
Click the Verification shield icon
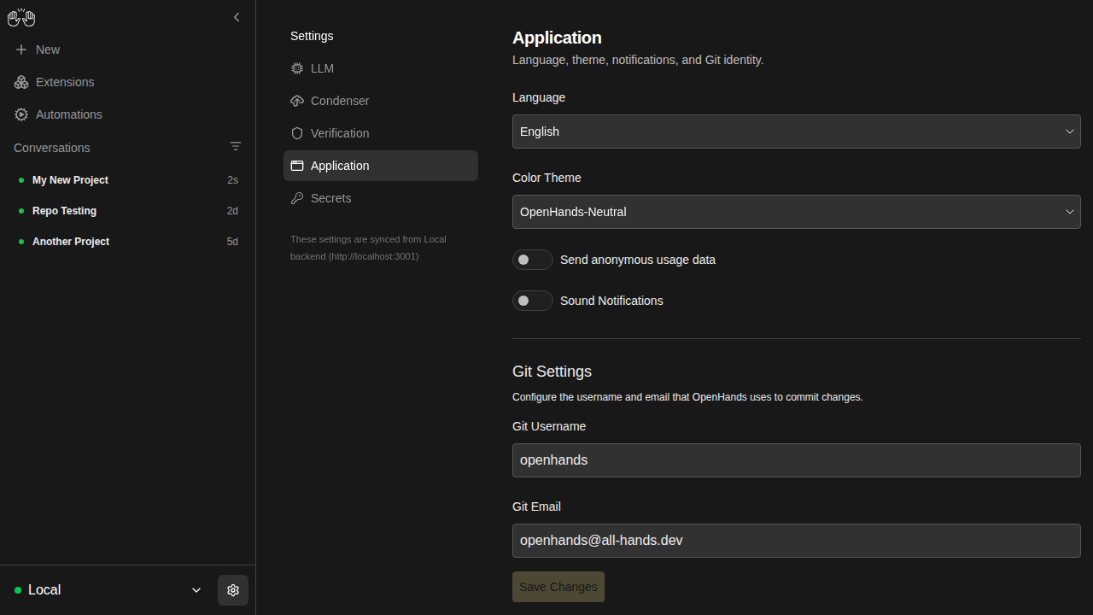coord(297,133)
